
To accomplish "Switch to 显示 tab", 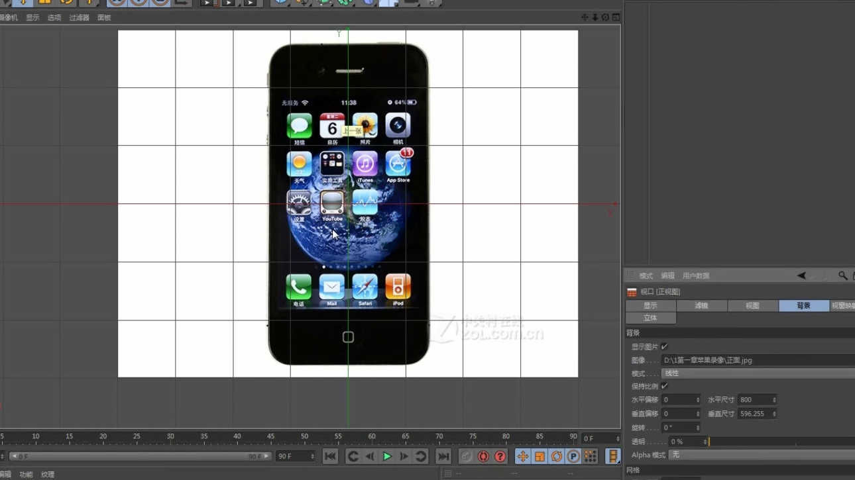I will (x=650, y=306).
